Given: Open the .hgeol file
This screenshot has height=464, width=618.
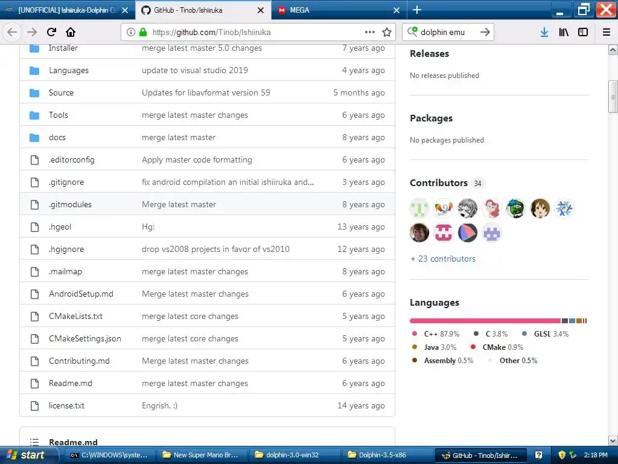Looking at the screenshot, I should coord(60,227).
